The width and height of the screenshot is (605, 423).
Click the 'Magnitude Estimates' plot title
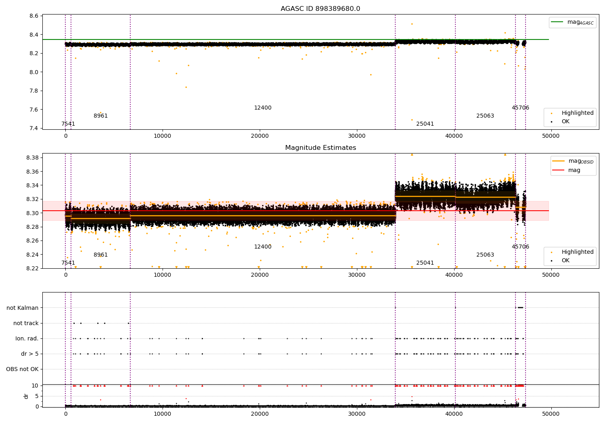[320, 148]
